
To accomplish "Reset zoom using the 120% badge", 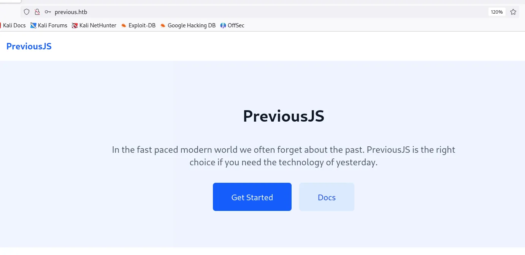I will 496,12.
